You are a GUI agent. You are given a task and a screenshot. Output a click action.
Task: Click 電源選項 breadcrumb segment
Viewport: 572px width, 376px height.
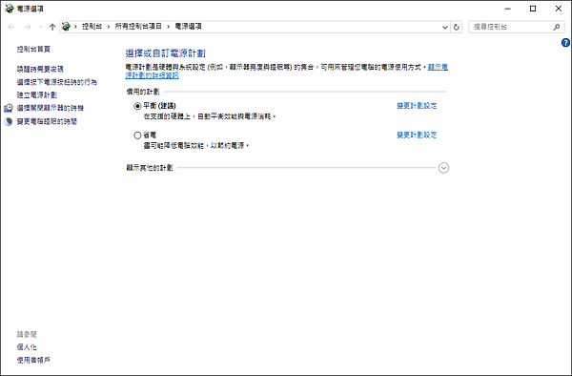pyautogui.click(x=188, y=27)
